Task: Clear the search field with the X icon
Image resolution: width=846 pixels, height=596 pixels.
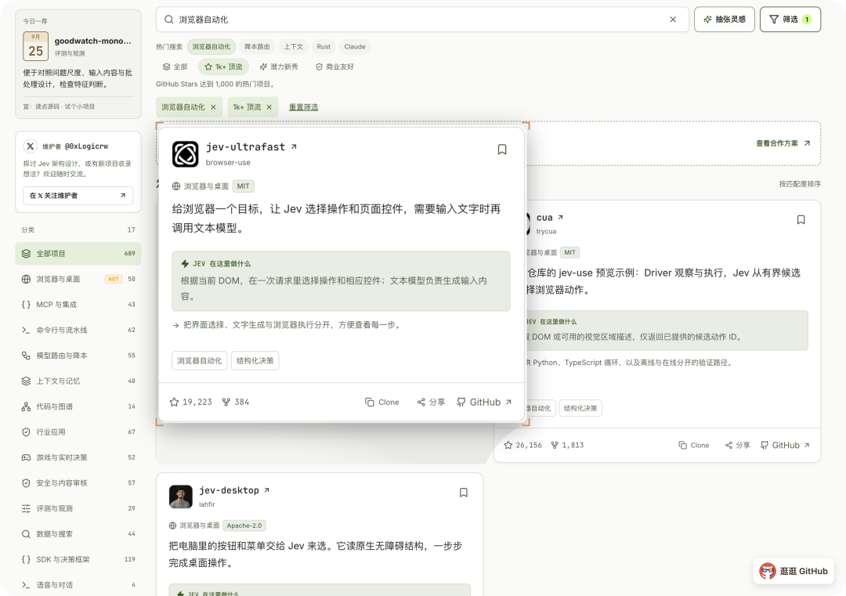Action: click(x=673, y=20)
